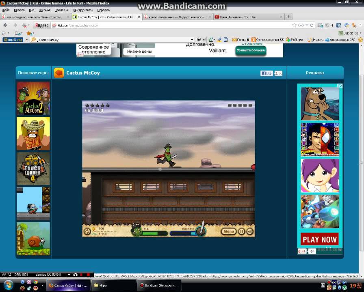Bookmark page with the star icon in address bar
The image size is (364, 292).
tap(294, 25)
